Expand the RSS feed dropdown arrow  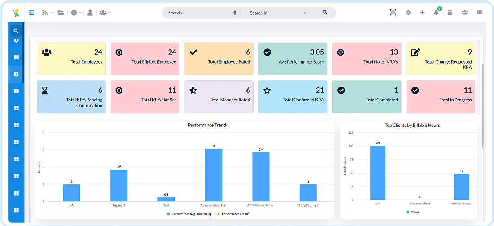[52, 13]
